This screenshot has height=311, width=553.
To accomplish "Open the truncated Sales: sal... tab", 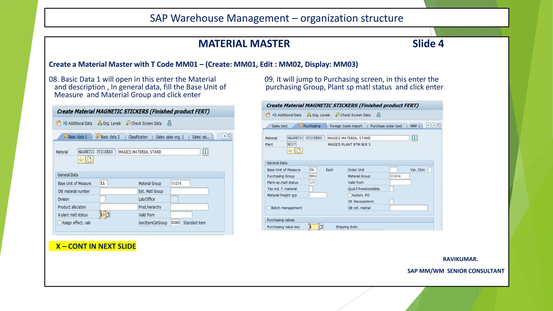I will tap(201, 137).
